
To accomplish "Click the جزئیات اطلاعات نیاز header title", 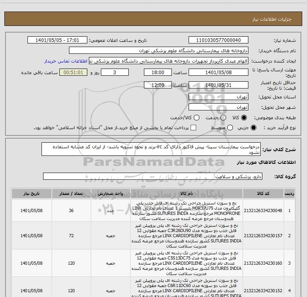I will [x=272, y=19].
